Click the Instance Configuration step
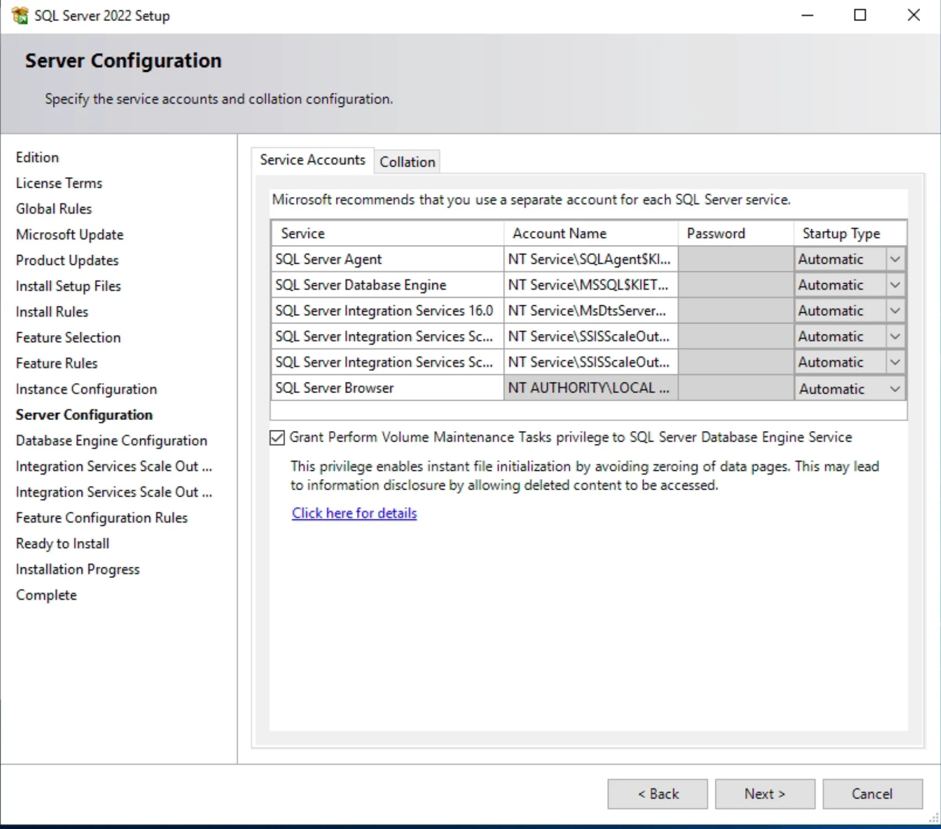This screenshot has height=829, width=941. pyautogui.click(x=87, y=389)
